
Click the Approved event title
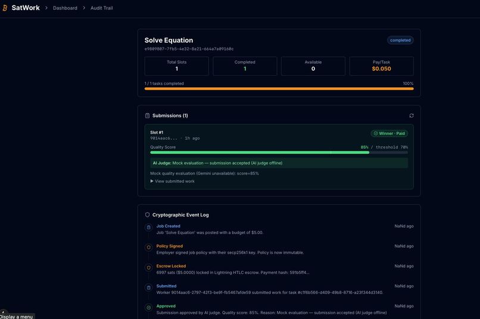point(166,306)
